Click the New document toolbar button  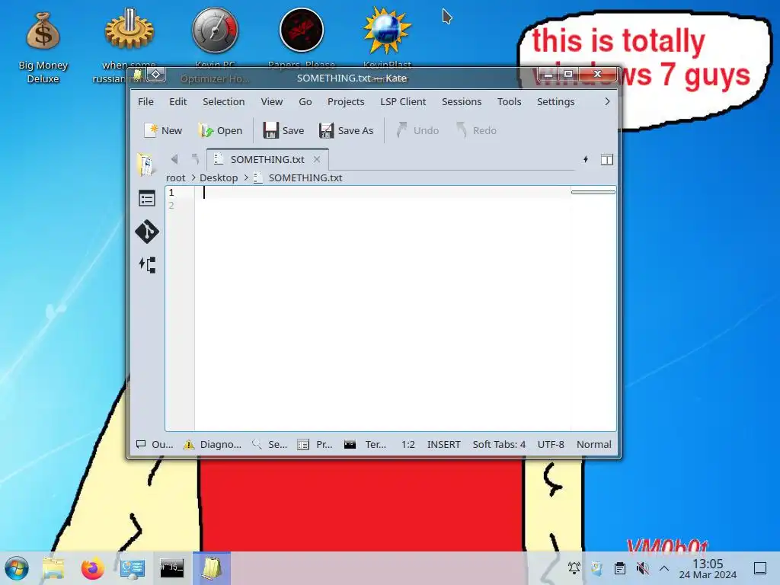pyautogui.click(x=163, y=130)
